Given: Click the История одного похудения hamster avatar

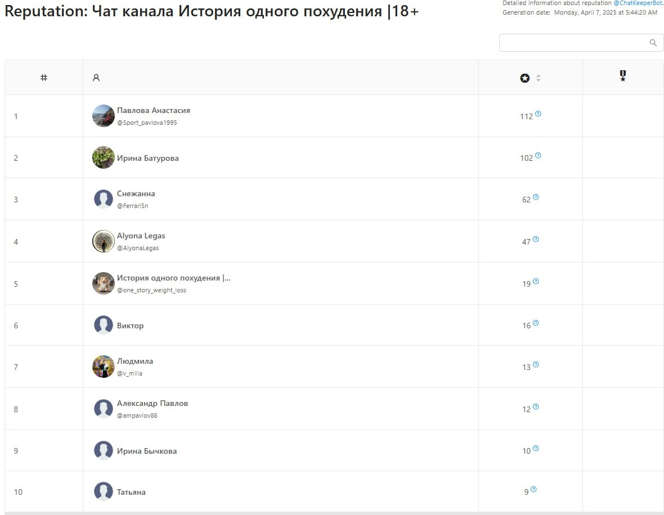Looking at the screenshot, I should [x=104, y=283].
